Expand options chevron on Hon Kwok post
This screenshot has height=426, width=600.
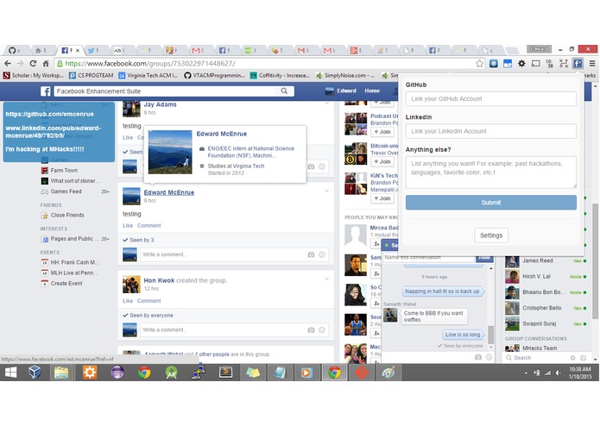pyautogui.click(x=326, y=279)
